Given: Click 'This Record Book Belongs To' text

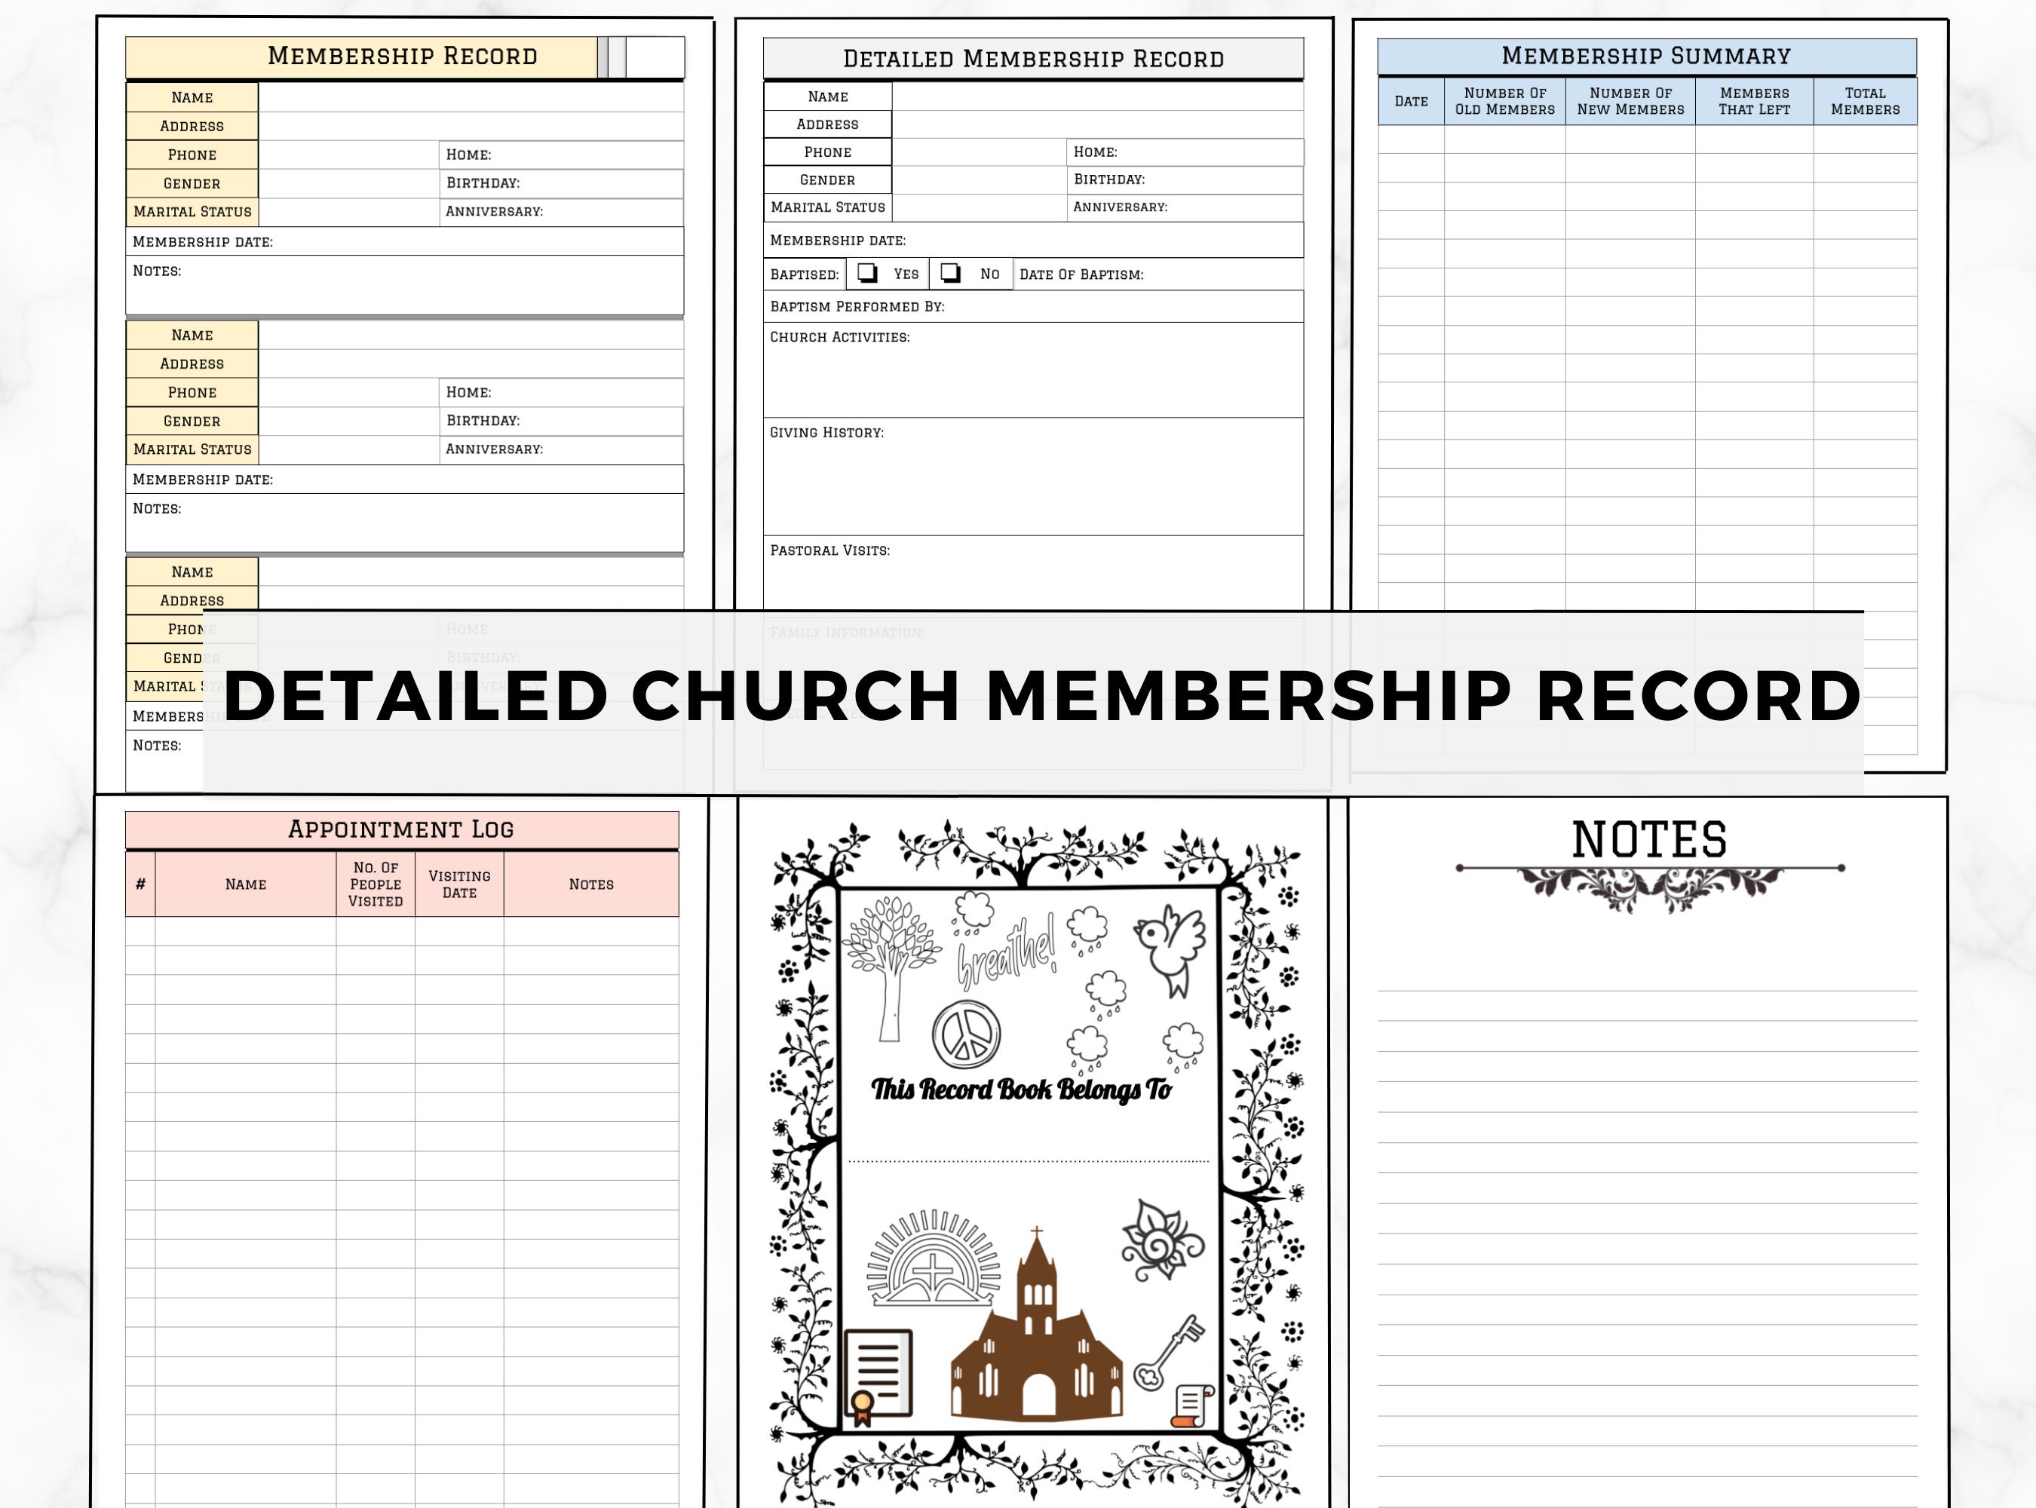Looking at the screenshot, I should [1021, 1089].
